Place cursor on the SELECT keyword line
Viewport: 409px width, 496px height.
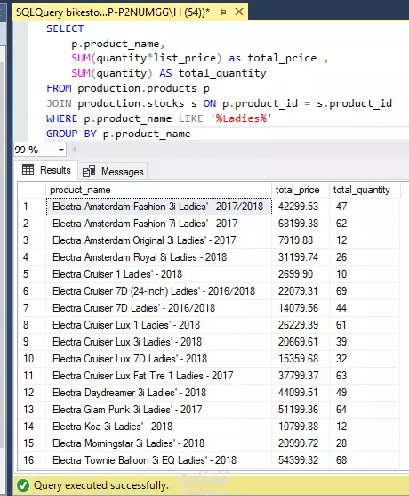pos(65,28)
